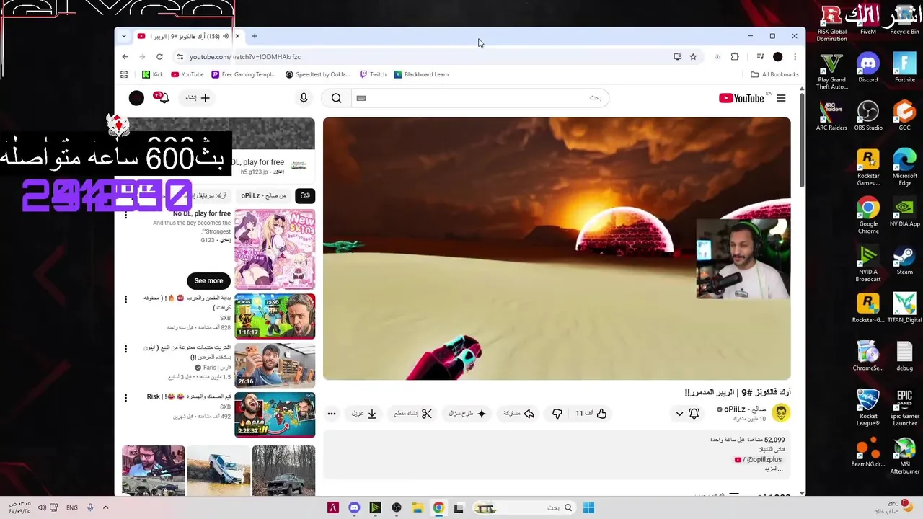Viewport: 923px width, 519px height.
Task: Start voice search with microphone icon
Action: click(x=304, y=98)
